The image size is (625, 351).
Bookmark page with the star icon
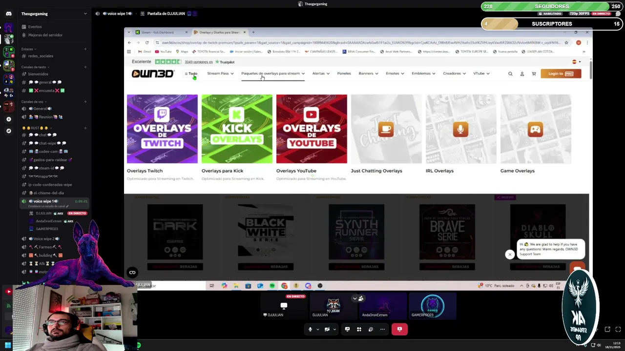click(x=566, y=42)
